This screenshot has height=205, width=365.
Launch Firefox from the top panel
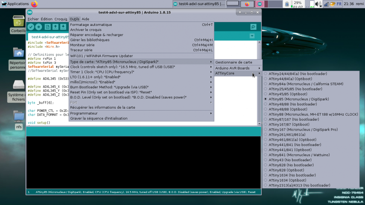click(x=34, y=4)
